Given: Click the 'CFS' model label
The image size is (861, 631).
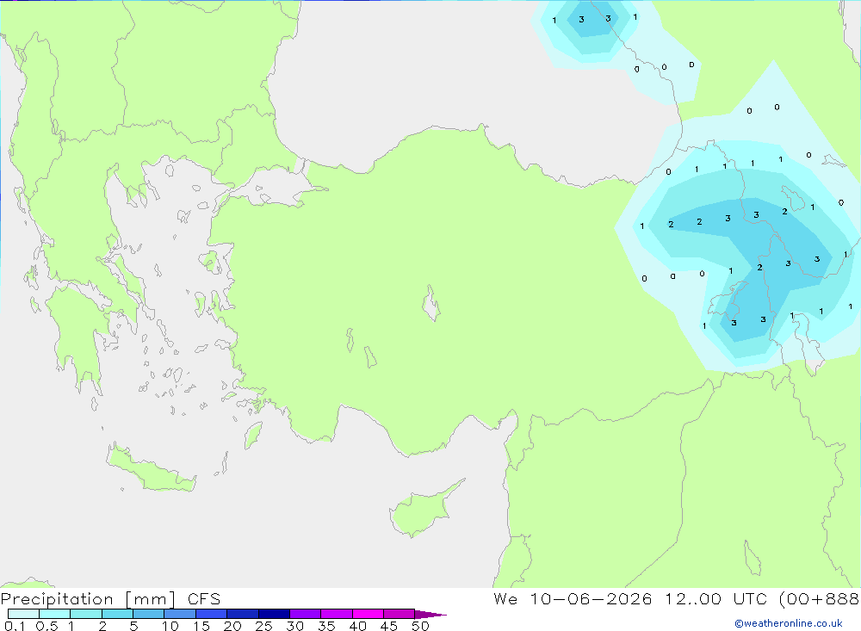Looking at the screenshot, I should point(204,598).
